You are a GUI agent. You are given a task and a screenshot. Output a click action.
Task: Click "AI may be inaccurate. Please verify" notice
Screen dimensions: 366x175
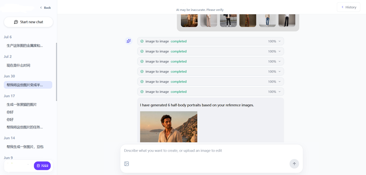(x=200, y=10)
